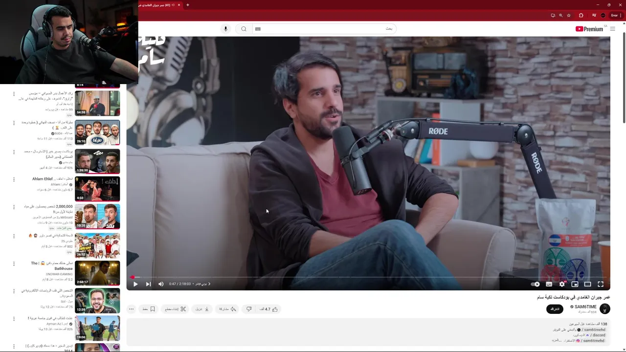Create a clip with scissors button
The height and width of the screenshot is (352, 626).
point(175,309)
